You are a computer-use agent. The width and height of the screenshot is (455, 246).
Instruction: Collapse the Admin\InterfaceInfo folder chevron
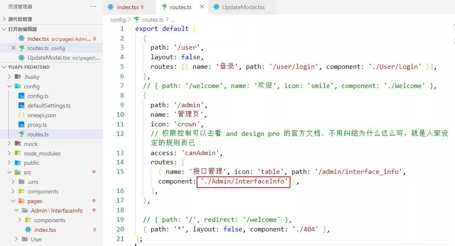(17, 211)
